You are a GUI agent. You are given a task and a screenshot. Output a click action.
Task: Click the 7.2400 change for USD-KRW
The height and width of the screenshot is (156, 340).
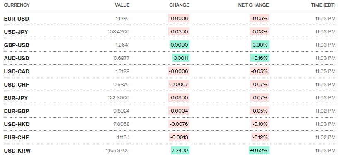tap(180, 150)
